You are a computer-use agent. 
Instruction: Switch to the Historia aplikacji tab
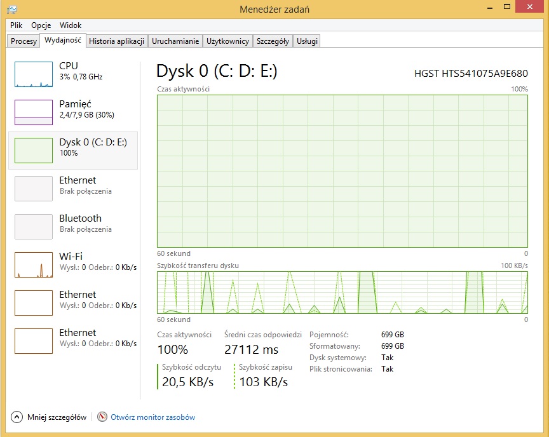[117, 41]
